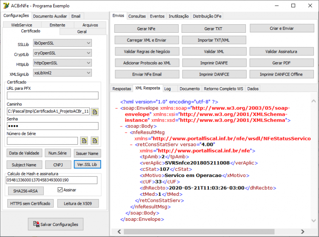Click the Imprimir DANFE button

214,63
